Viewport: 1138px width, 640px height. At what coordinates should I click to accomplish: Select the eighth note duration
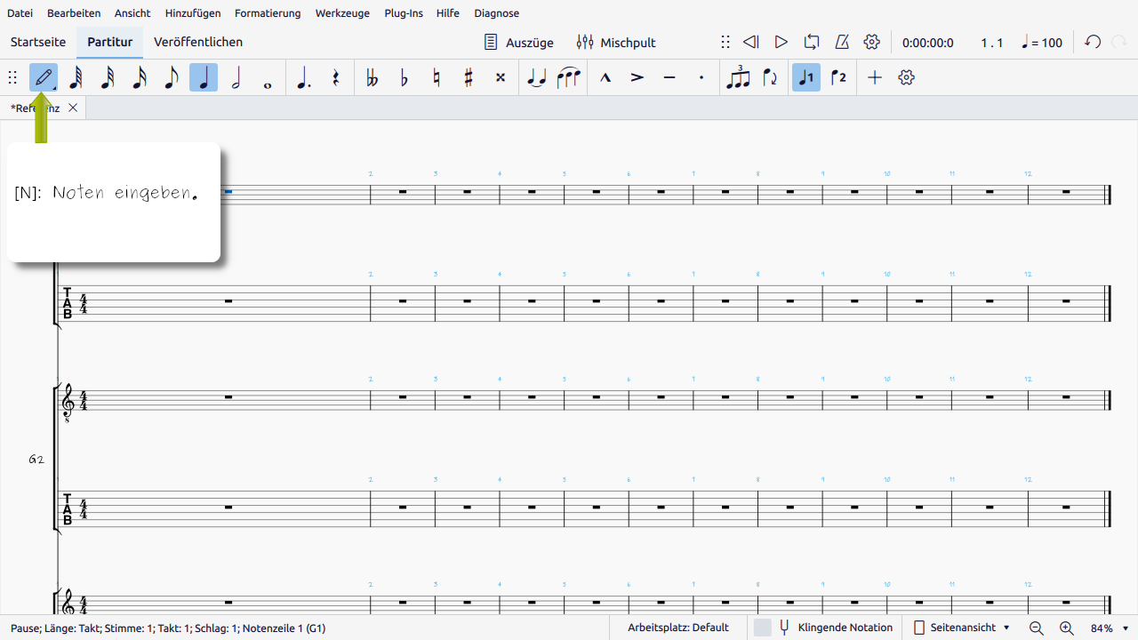coord(172,77)
